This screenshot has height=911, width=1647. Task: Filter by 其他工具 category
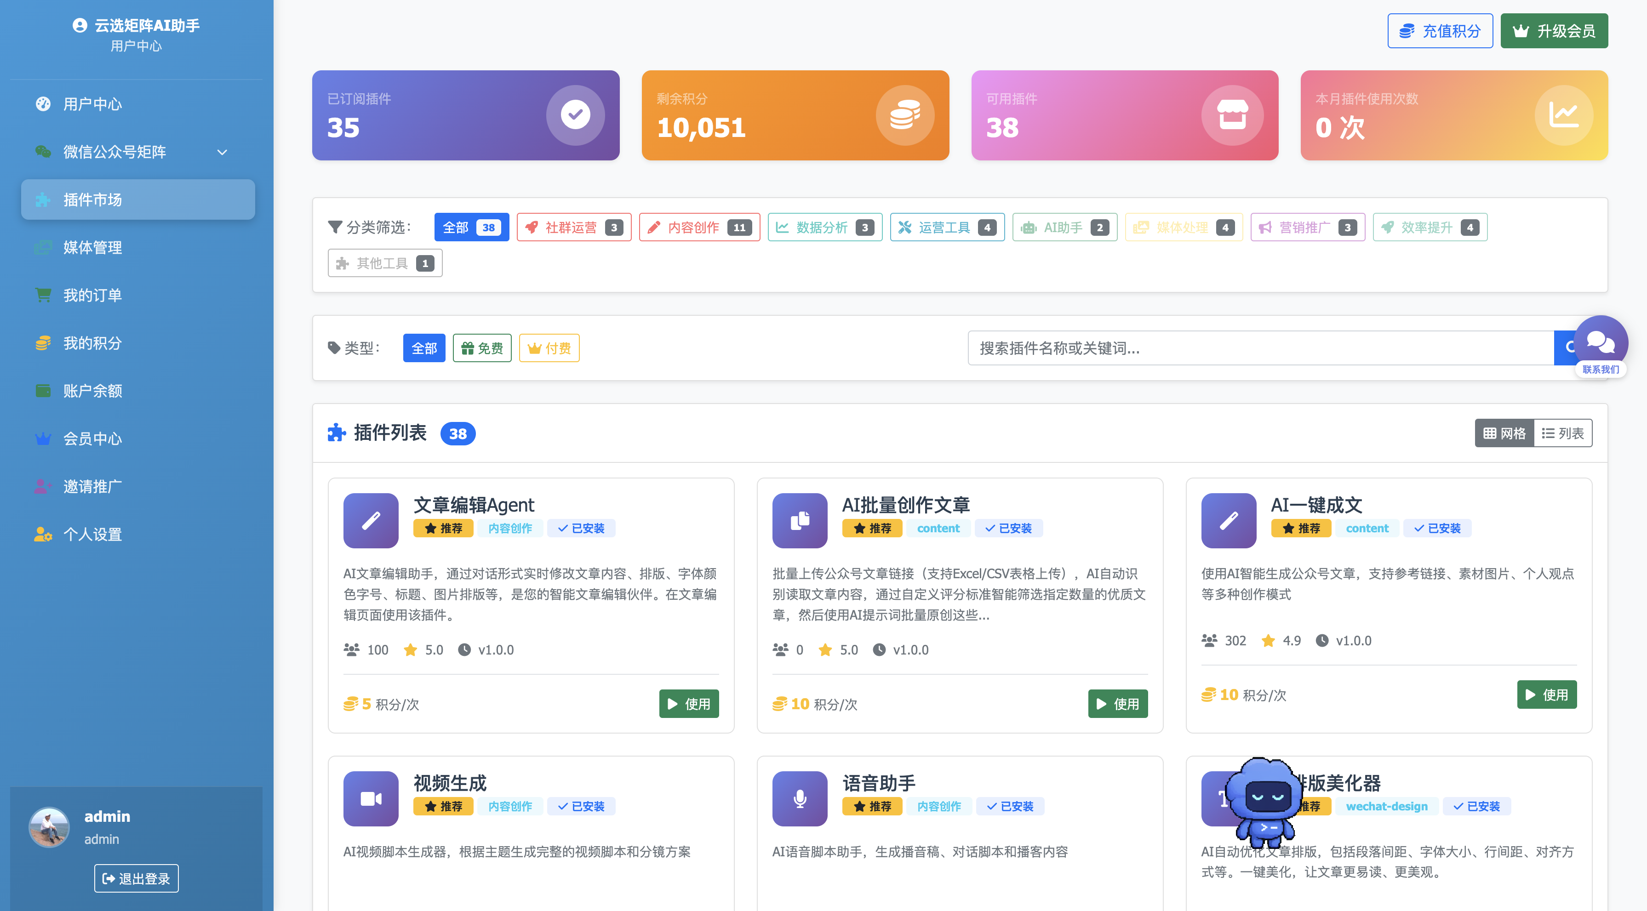tap(385, 263)
